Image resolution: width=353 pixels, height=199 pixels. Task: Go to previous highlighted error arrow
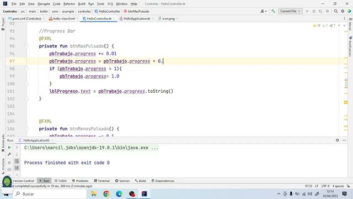(339, 25)
